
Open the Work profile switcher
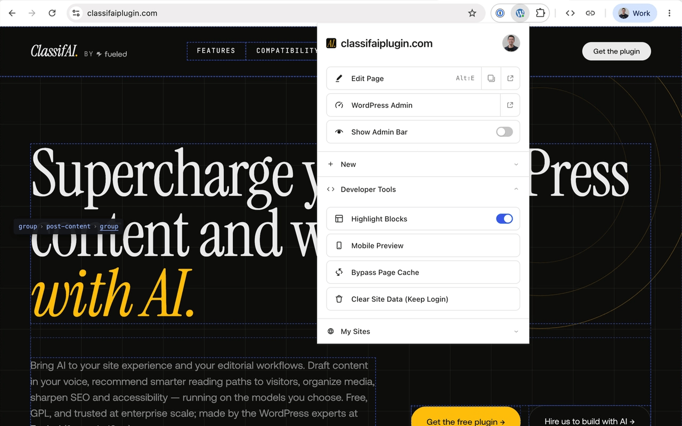point(635,13)
